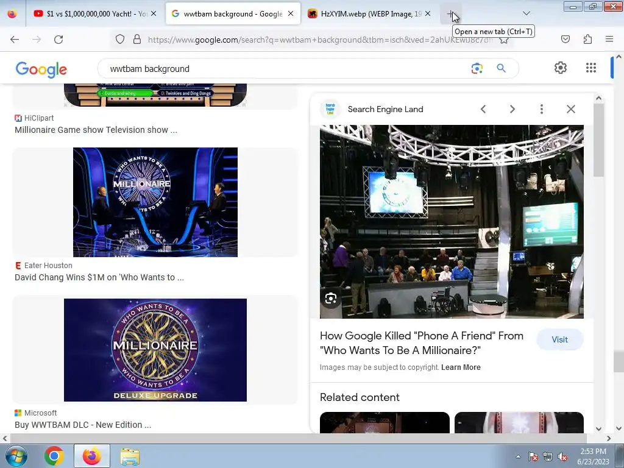Open three-dot options in preview panel
The width and height of the screenshot is (624, 468).
click(542, 109)
